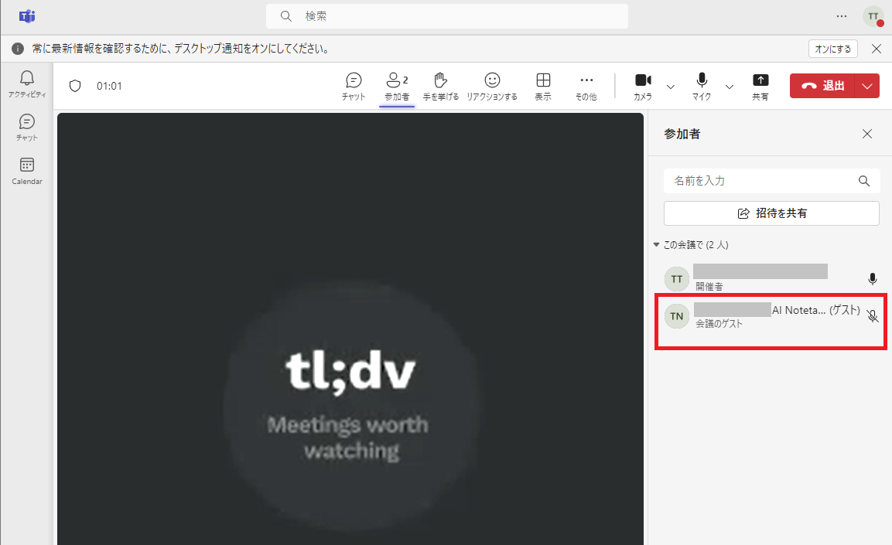Open the leave options dropdown arrow
Image resolution: width=892 pixels, height=545 pixels.
tap(867, 86)
